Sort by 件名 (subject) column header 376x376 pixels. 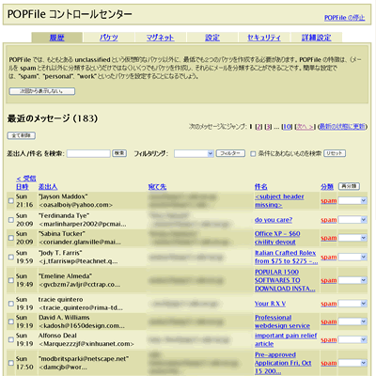pyautogui.click(x=260, y=187)
